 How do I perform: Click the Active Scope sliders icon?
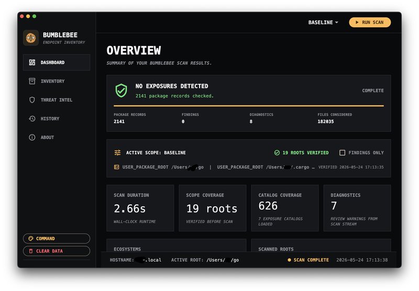tap(117, 153)
